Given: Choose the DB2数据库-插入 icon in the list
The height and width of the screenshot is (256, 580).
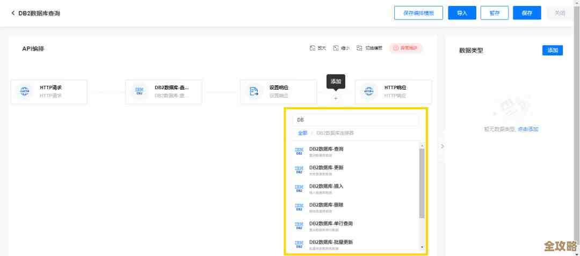Looking at the screenshot, I should tap(299, 188).
